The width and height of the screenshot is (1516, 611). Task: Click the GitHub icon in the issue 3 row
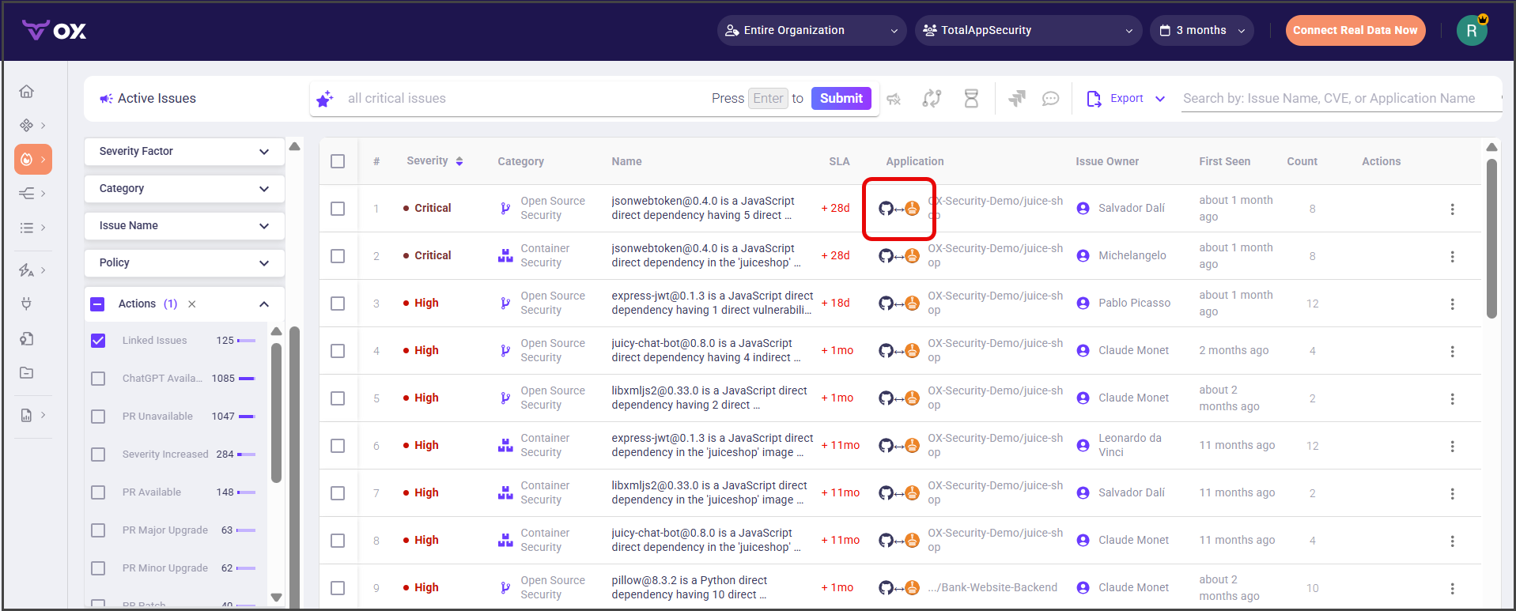(886, 304)
